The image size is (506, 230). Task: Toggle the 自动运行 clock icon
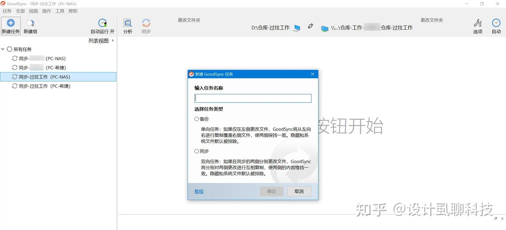point(102,23)
